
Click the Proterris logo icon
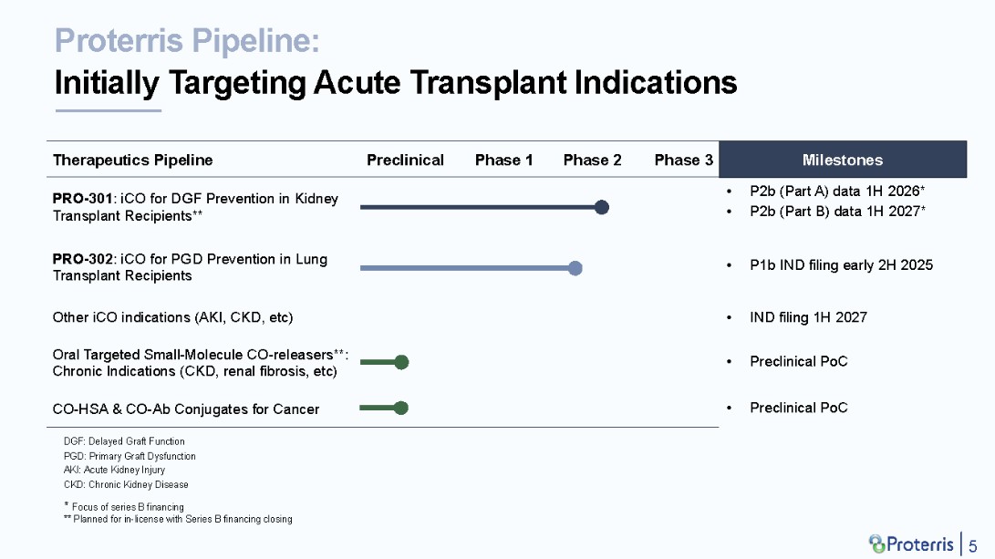click(x=876, y=543)
